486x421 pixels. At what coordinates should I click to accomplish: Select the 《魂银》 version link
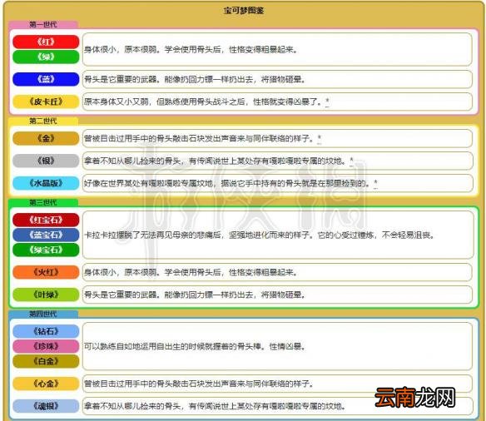click(46, 406)
